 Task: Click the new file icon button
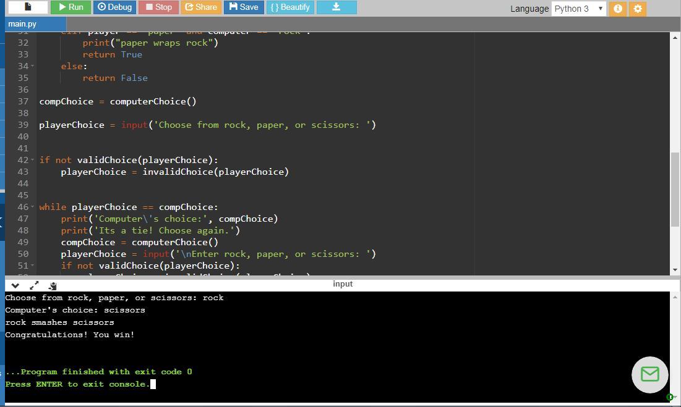(28, 7)
